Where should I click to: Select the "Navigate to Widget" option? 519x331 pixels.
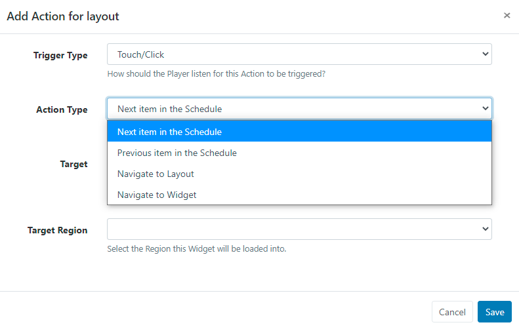pos(157,195)
